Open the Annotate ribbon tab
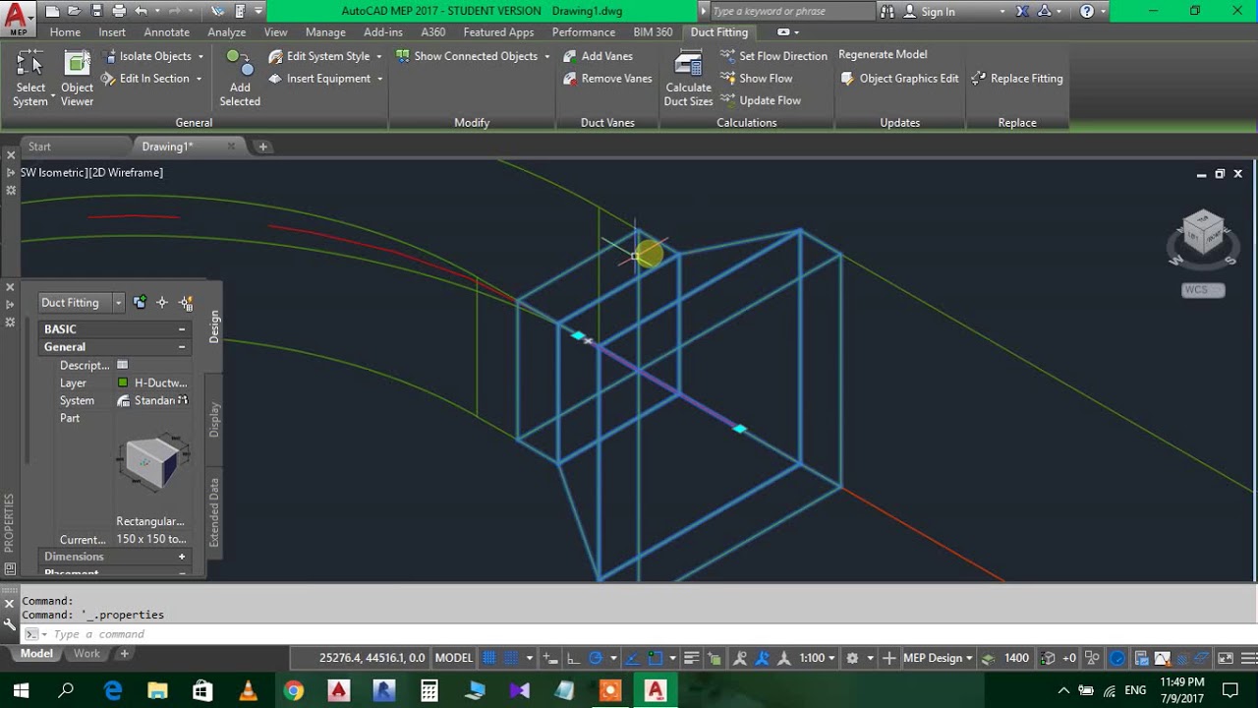Screen dimensions: 1258x708 (167, 32)
